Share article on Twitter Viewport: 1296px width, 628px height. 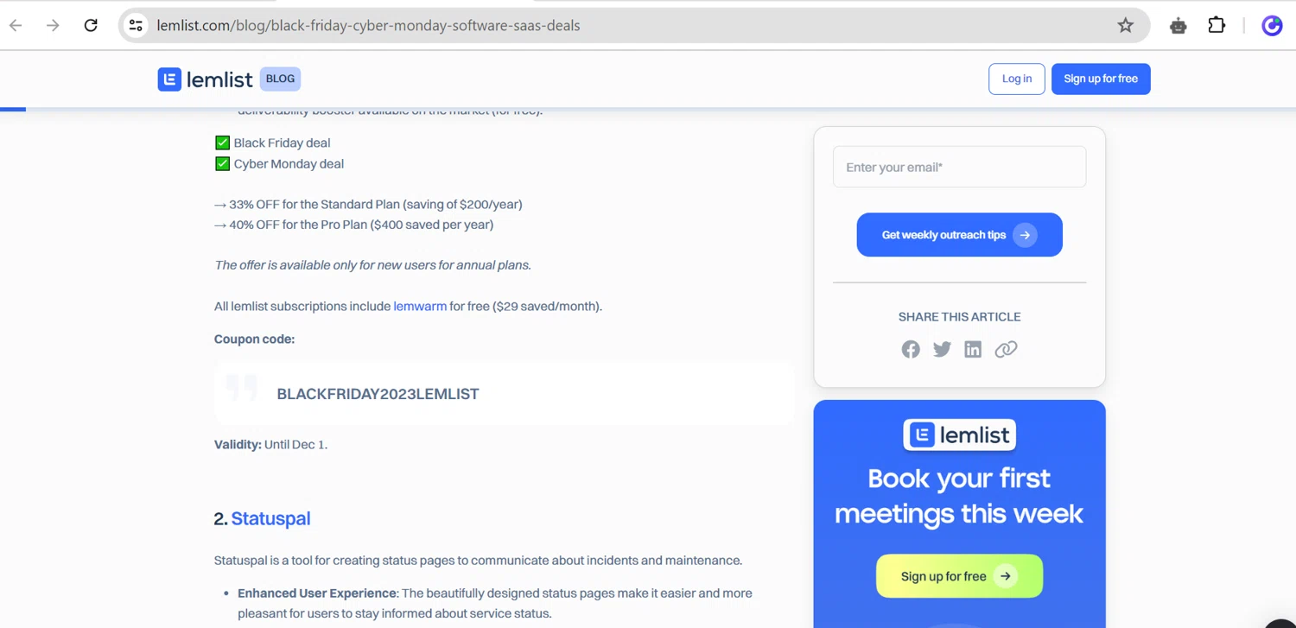click(x=942, y=349)
